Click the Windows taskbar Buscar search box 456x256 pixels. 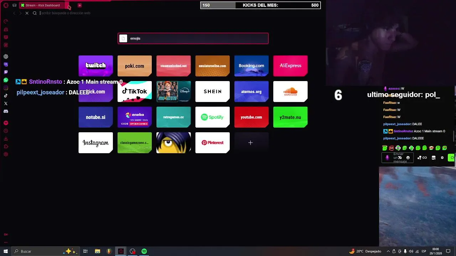(46, 251)
